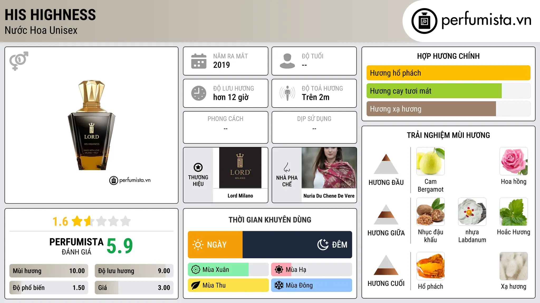Click the green Perfumista score 5.9
This screenshot has width=540, height=303.
[120, 246]
